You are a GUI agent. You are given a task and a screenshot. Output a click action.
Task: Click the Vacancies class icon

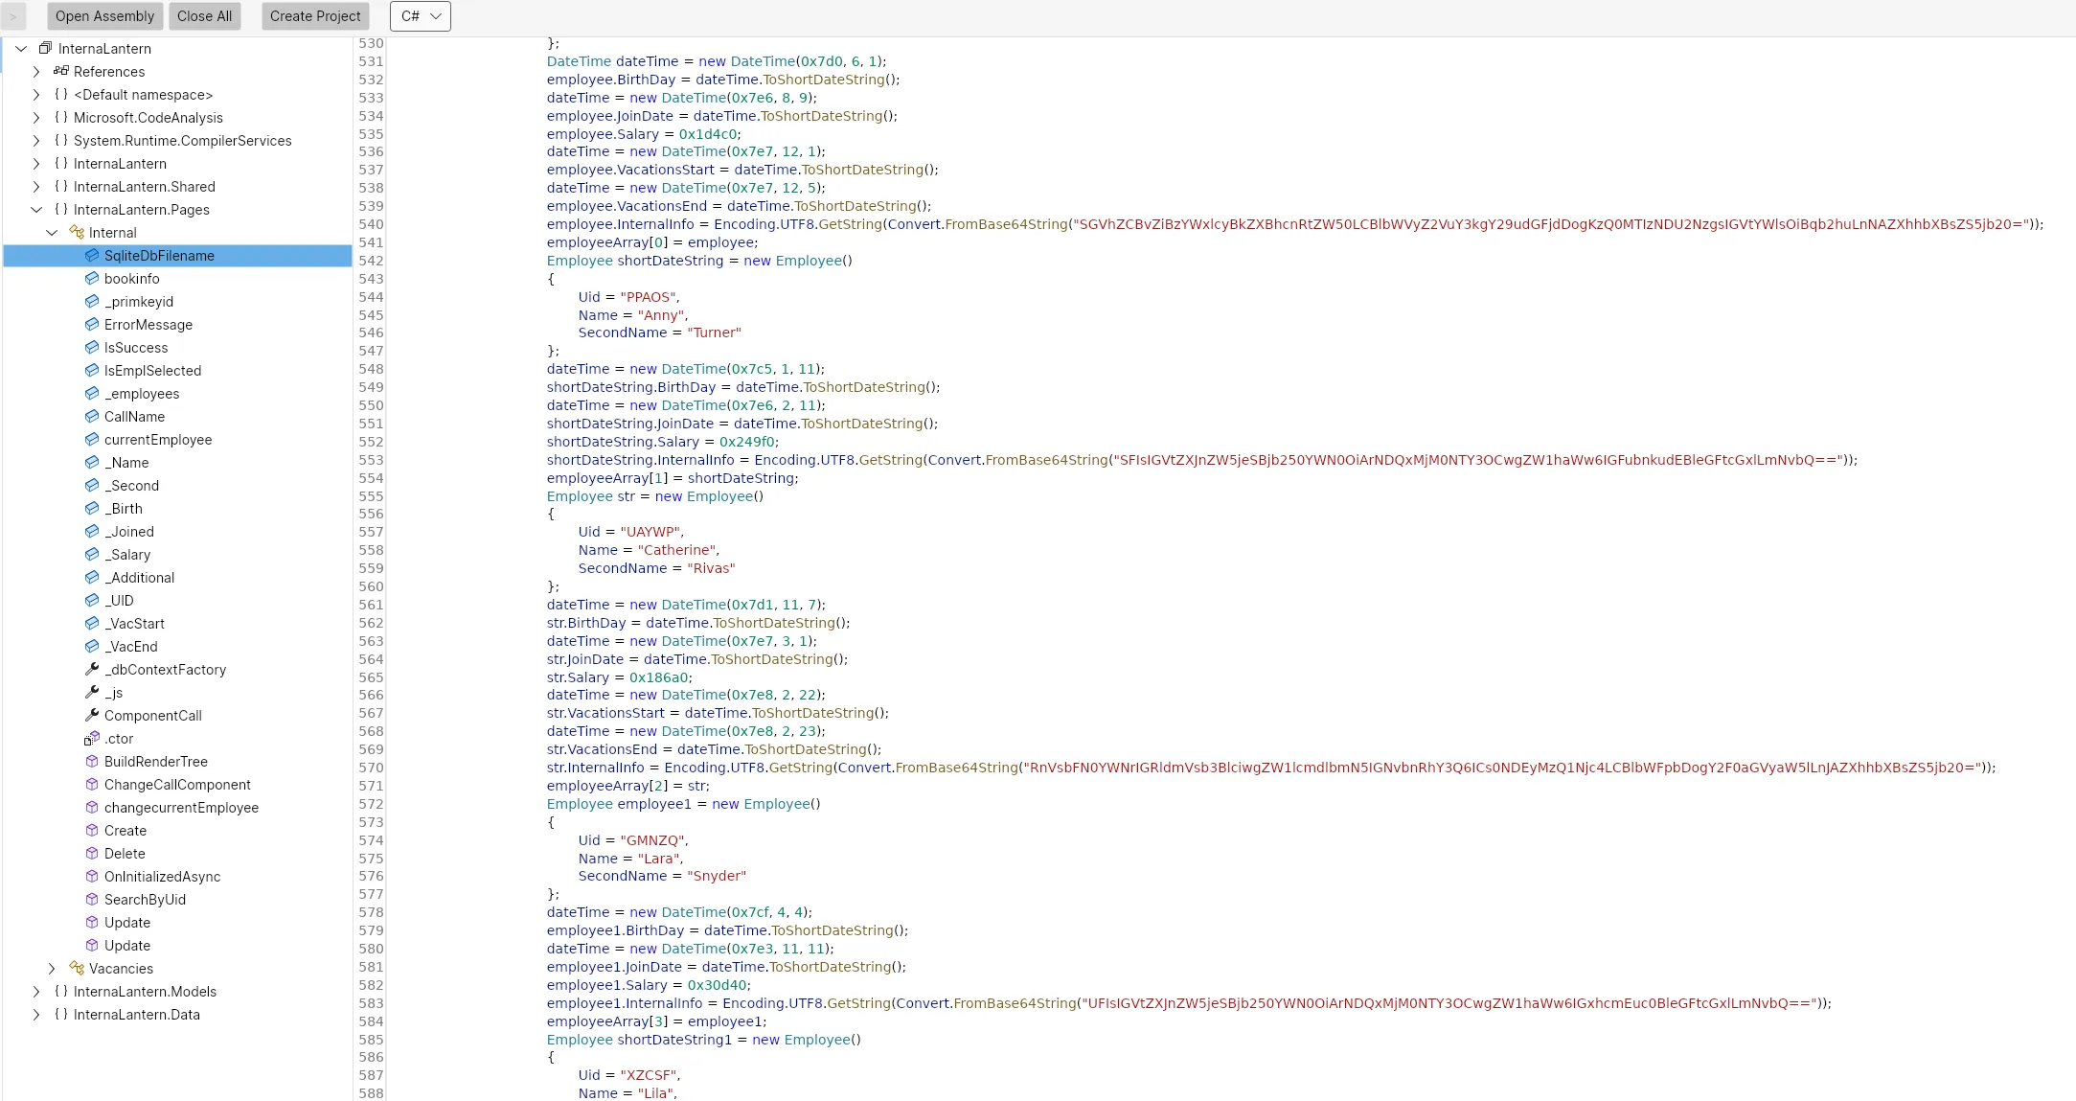77,968
